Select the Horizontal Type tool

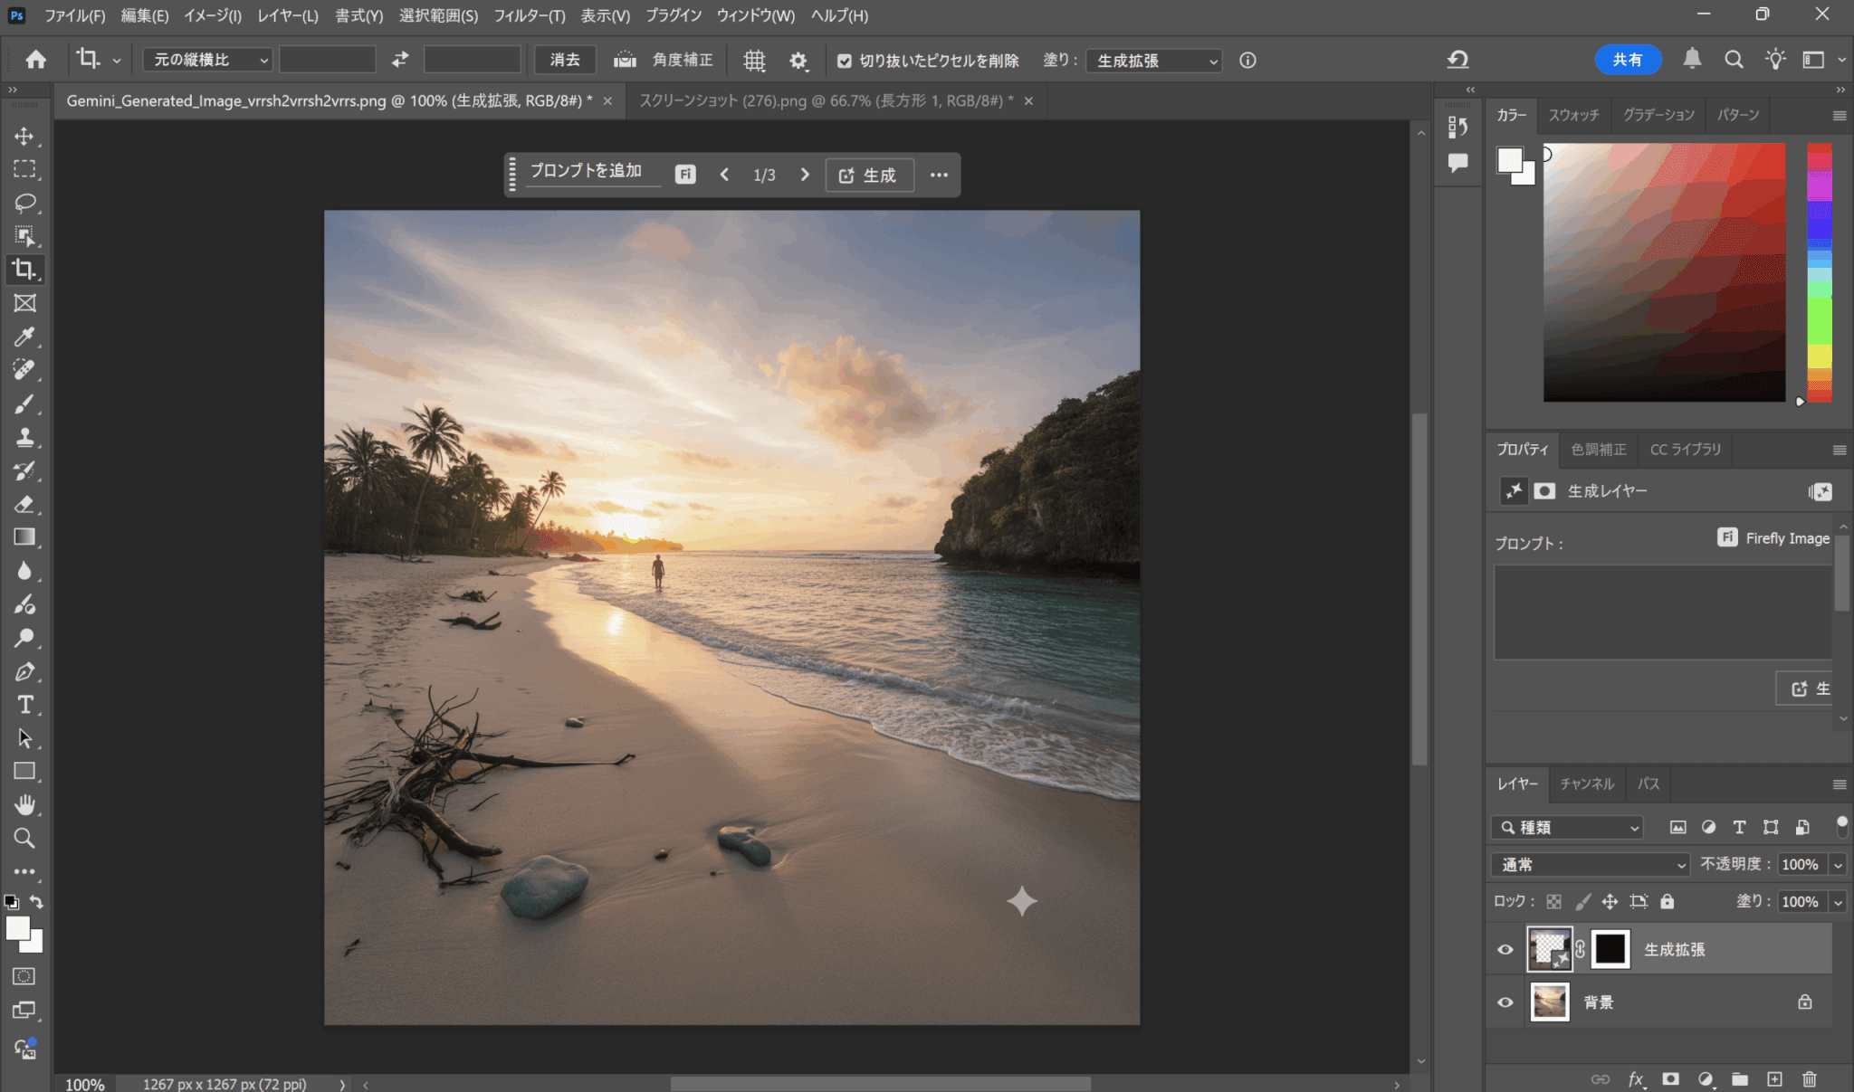[x=24, y=705]
